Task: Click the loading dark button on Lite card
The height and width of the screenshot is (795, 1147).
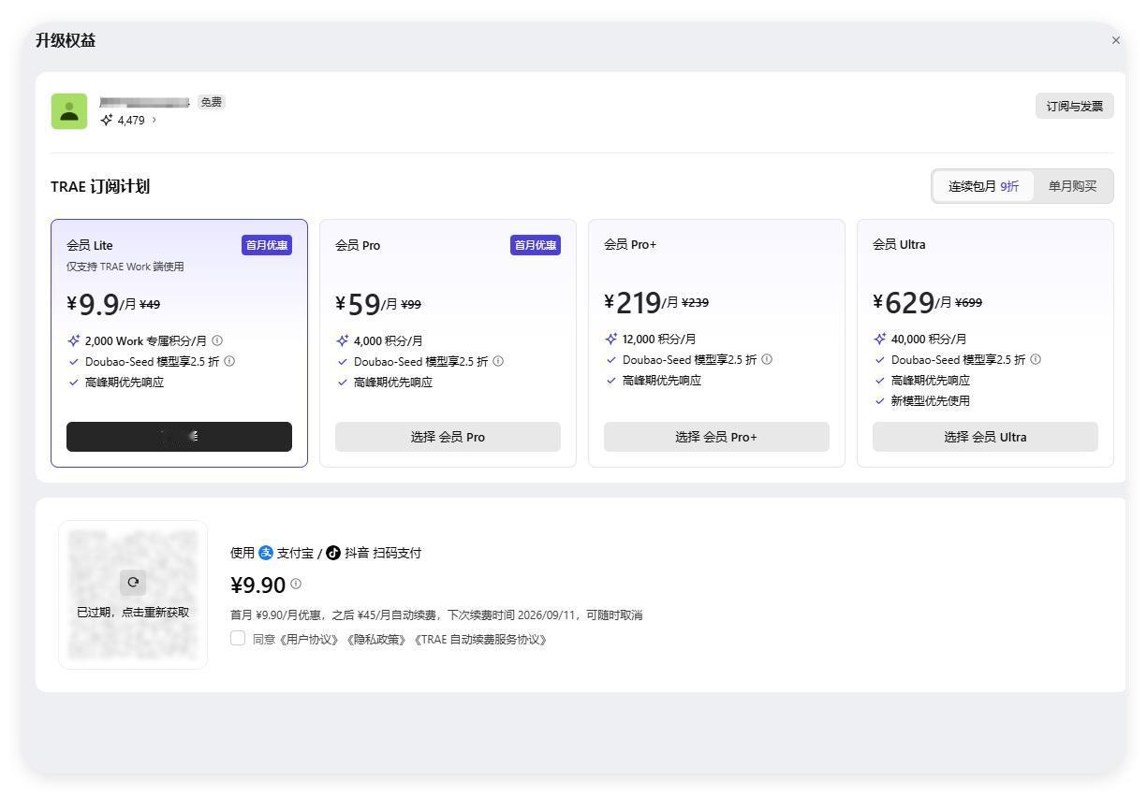Action: coord(179,437)
